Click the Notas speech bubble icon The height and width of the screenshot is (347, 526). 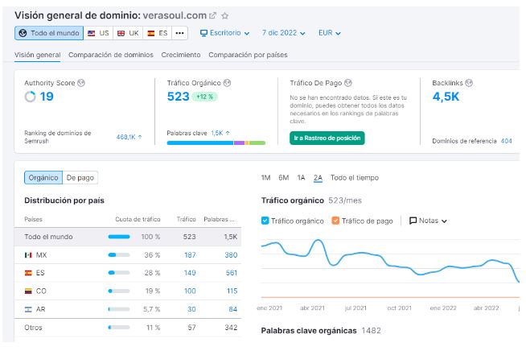[413, 221]
